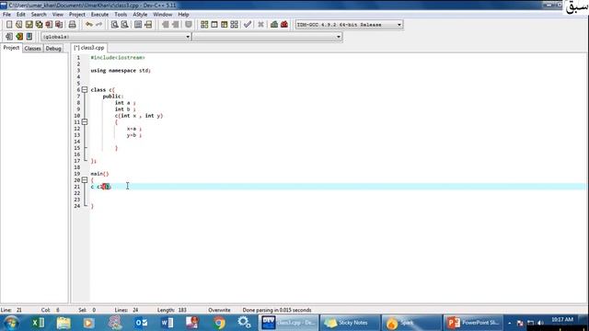Start debugging with the checkmark icon
Viewport: 589px width, 331px height.
pos(248,25)
